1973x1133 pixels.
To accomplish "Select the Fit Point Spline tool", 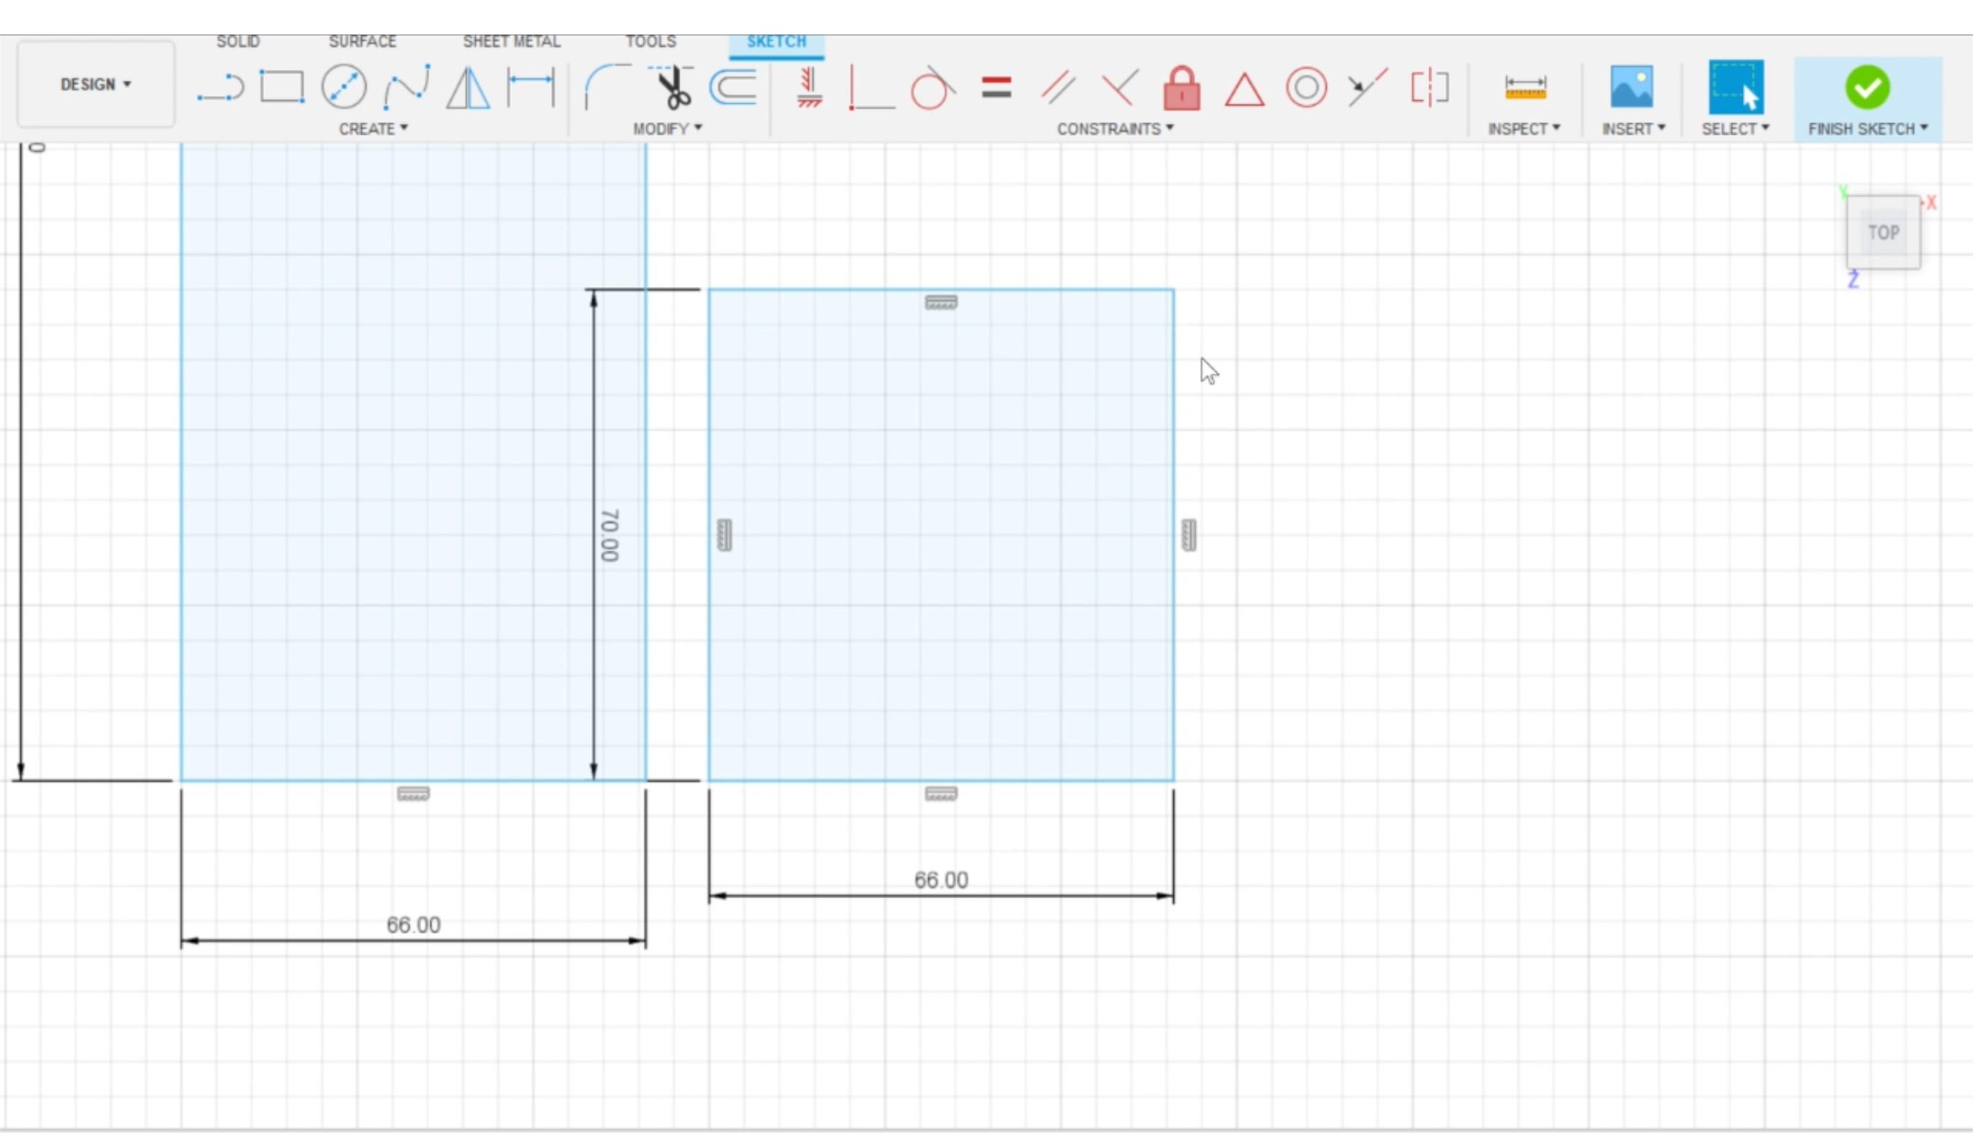I will [x=406, y=86].
